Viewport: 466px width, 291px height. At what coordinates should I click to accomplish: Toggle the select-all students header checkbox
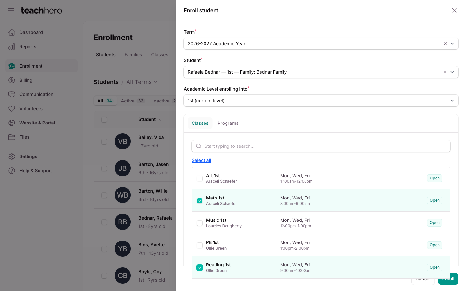(x=104, y=120)
